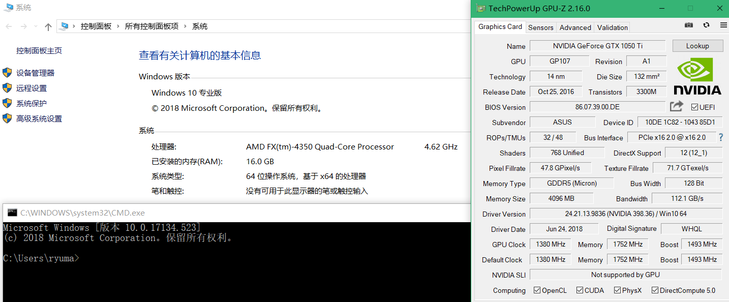Screen dimensions: 729x302
Task: Open 系统保护 link
Action: coord(32,103)
